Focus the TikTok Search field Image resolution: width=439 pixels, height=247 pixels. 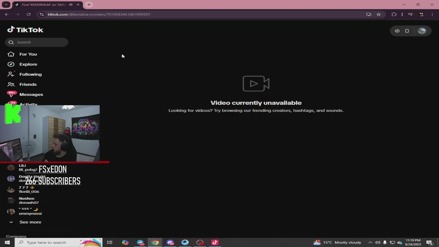point(37,42)
